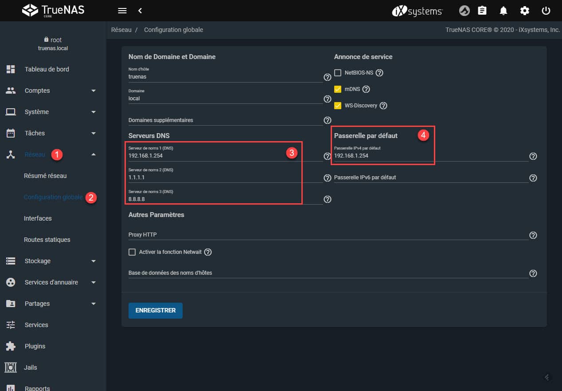Collapse sidebar with the back chevron icon

click(140, 11)
